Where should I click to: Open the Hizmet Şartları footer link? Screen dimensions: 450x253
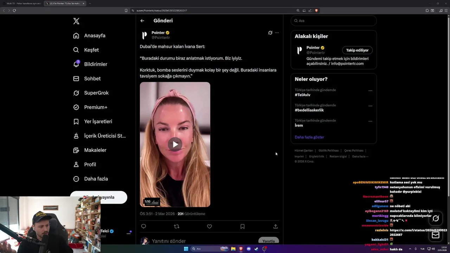(304, 150)
